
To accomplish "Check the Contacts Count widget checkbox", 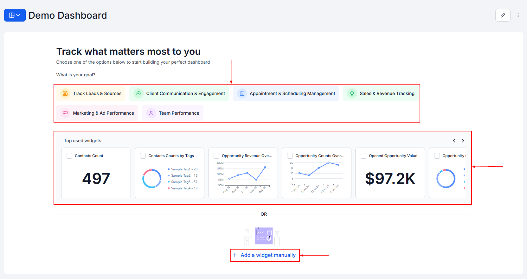I will coord(69,156).
